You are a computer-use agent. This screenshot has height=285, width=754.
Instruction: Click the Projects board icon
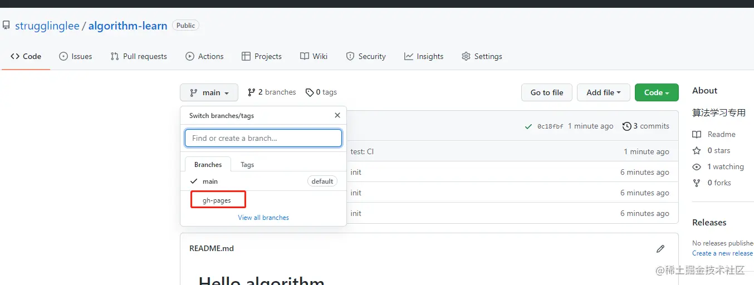pyautogui.click(x=246, y=56)
